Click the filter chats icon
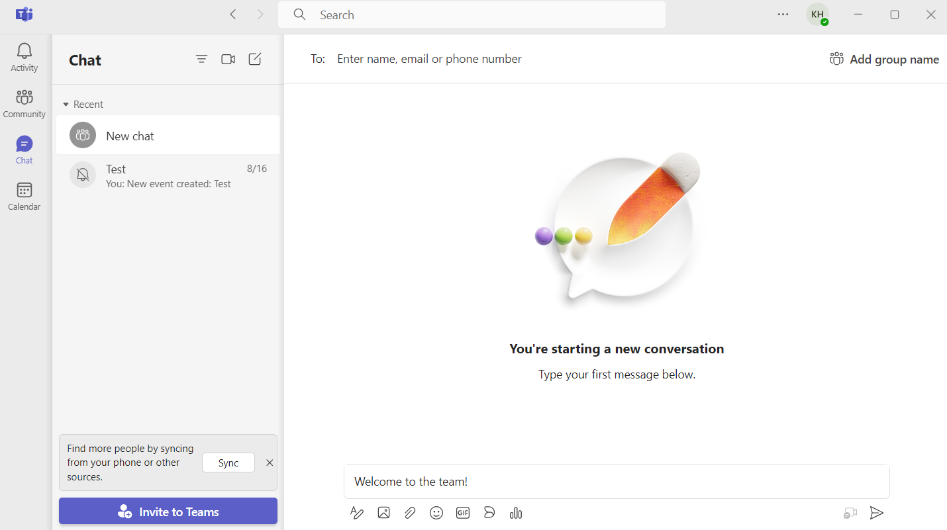 [x=202, y=60]
